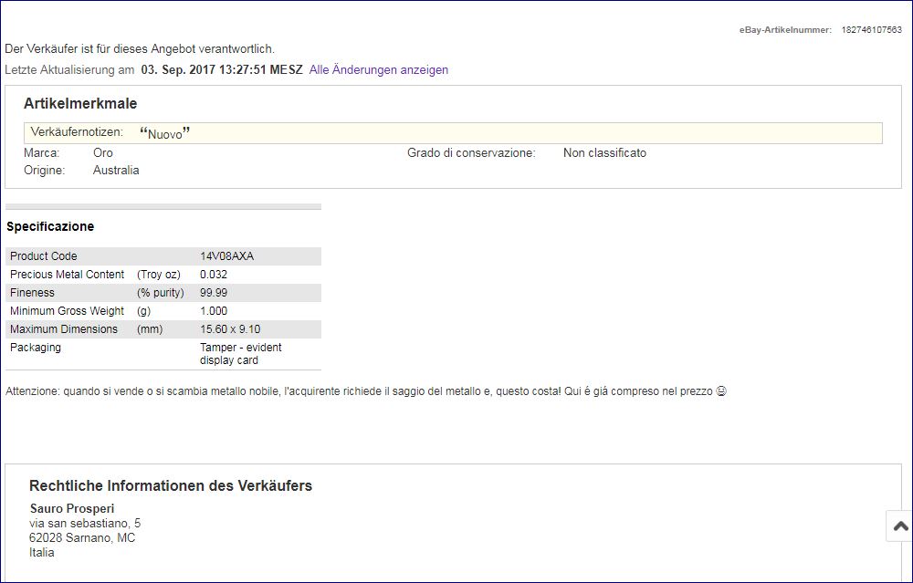Image resolution: width=913 pixels, height=583 pixels.
Task: Click the scroll-to-top arrow button
Action: 899,526
